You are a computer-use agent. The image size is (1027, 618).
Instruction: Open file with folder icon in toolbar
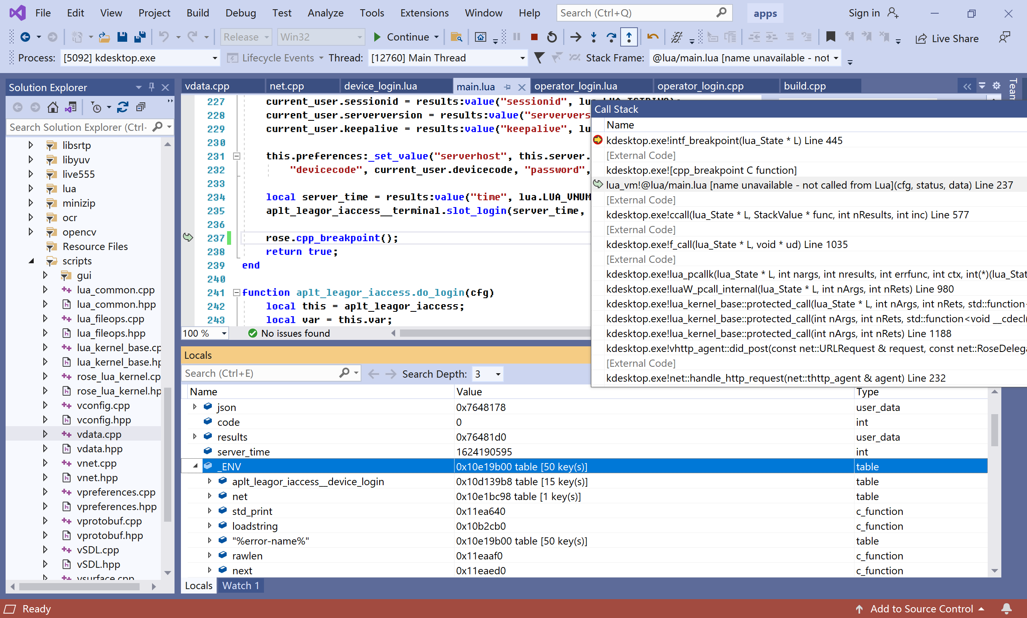(104, 37)
